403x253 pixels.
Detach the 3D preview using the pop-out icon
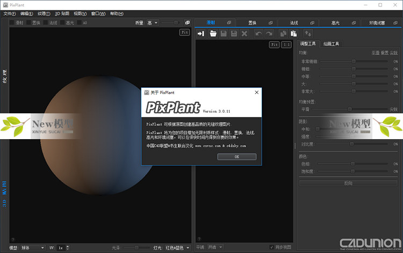(x=188, y=23)
